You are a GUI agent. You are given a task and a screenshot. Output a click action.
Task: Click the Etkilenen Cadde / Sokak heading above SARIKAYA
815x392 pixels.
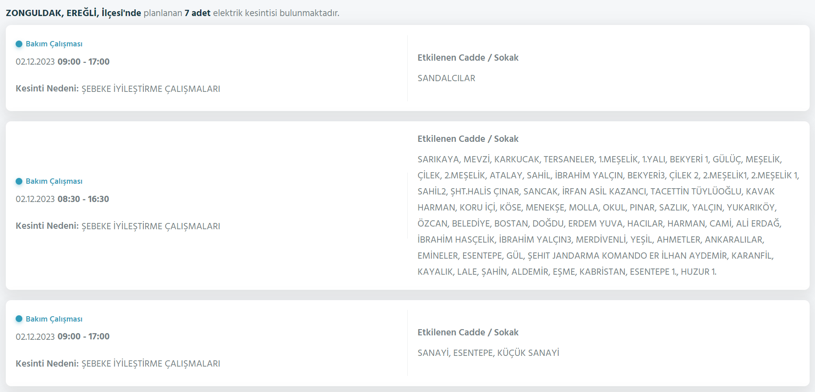pyautogui.click(x=468, y=139)
